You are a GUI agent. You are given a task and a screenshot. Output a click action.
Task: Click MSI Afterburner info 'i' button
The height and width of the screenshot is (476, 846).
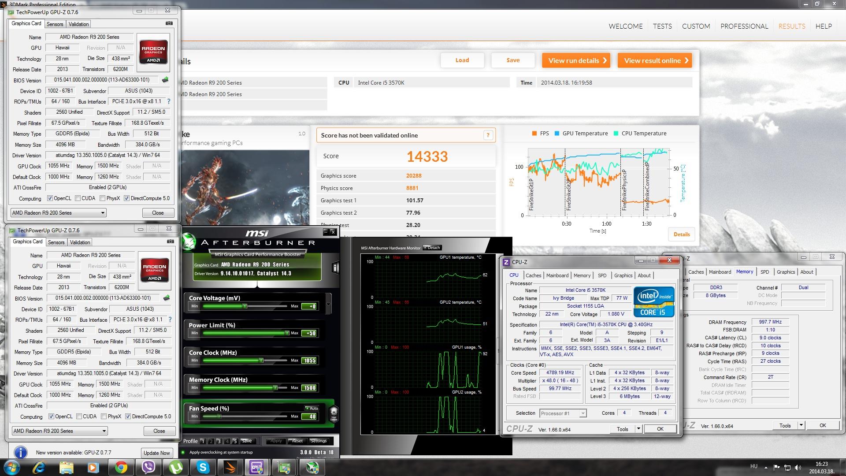(336, 268)
